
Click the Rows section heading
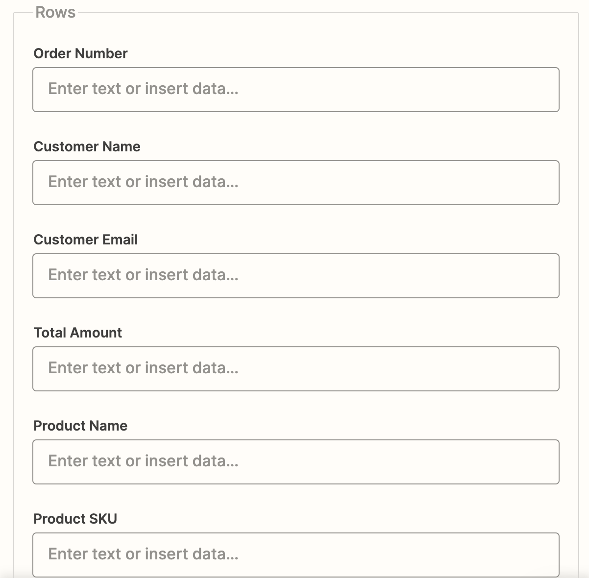coord(55,12)
